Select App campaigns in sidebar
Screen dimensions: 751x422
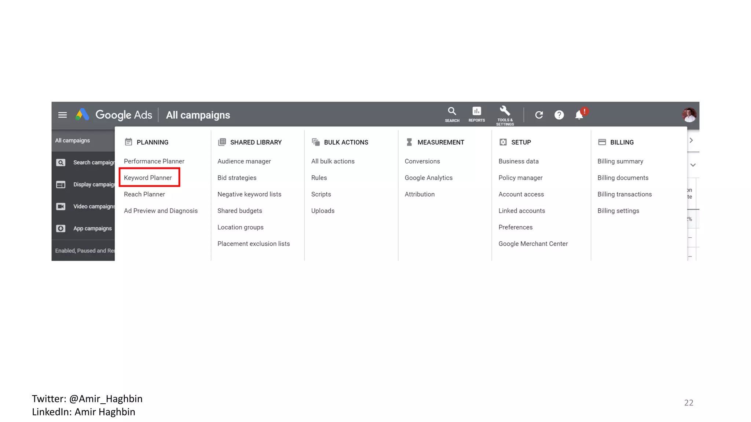(92, 228)
